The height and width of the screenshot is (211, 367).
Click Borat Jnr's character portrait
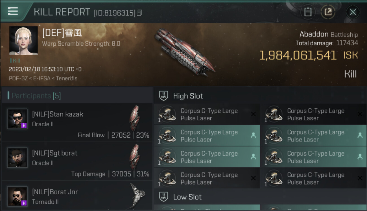[18, 196]
